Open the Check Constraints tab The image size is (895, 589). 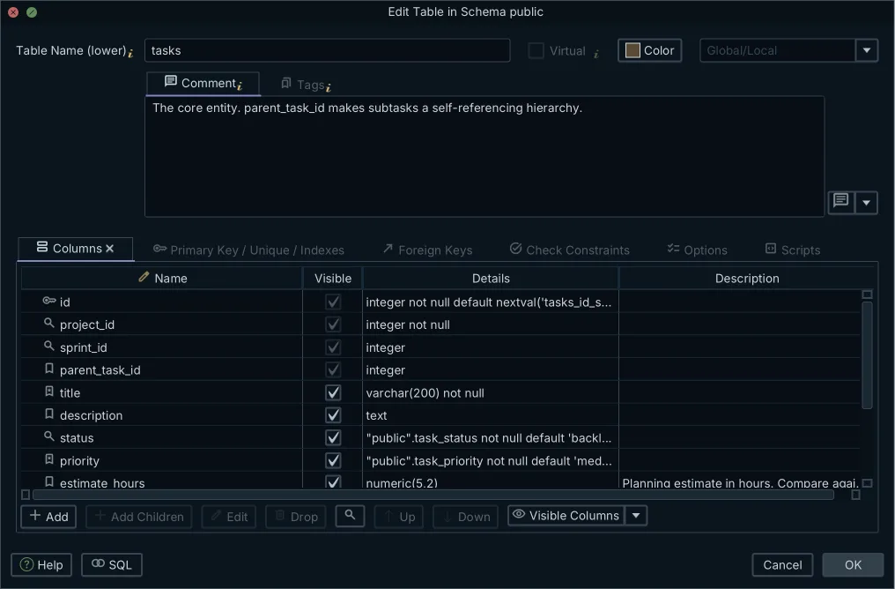[x=570, y=250]
